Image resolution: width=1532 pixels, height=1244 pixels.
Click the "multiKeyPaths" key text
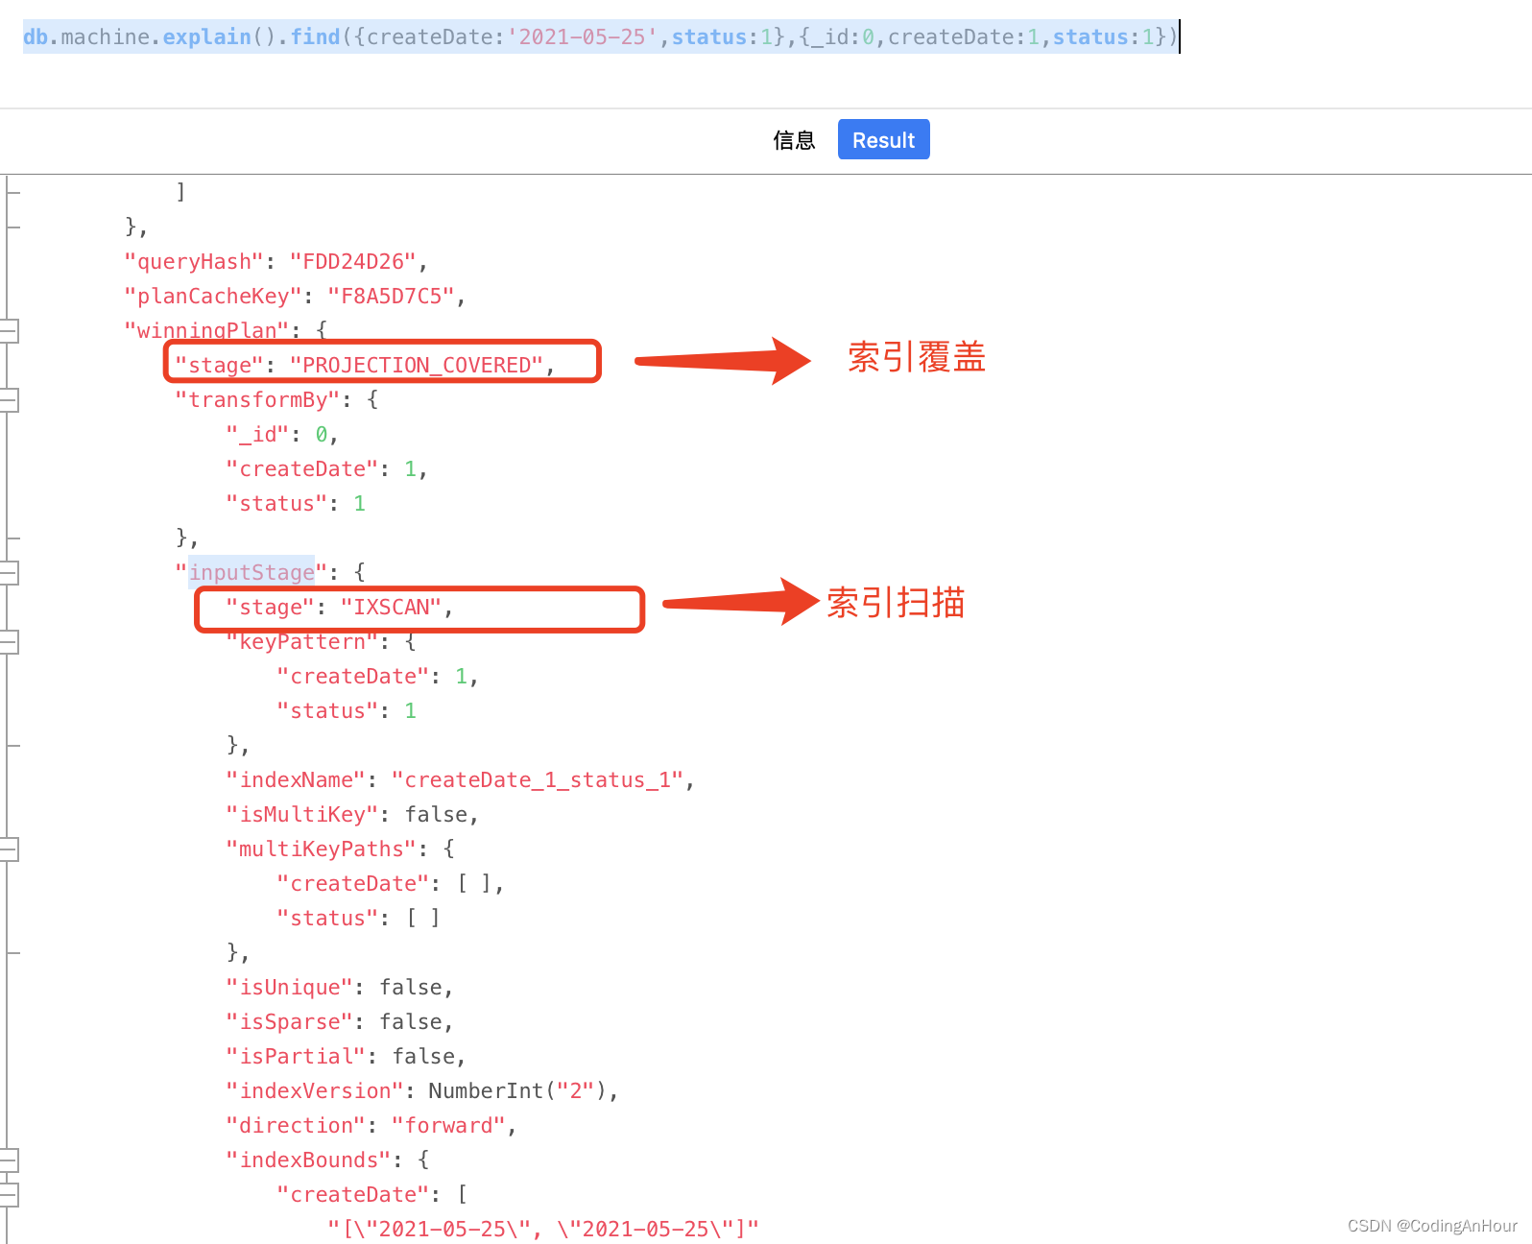[322, 849]
